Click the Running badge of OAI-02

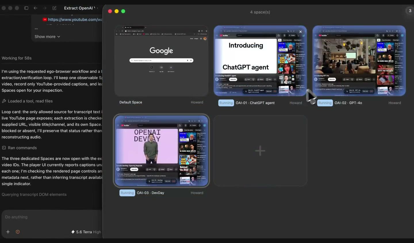pos(325,103)
